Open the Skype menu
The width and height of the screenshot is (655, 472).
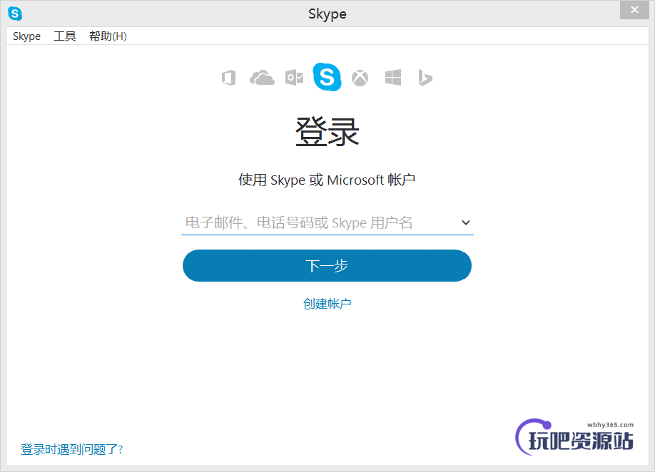click(x=26, y=36)
